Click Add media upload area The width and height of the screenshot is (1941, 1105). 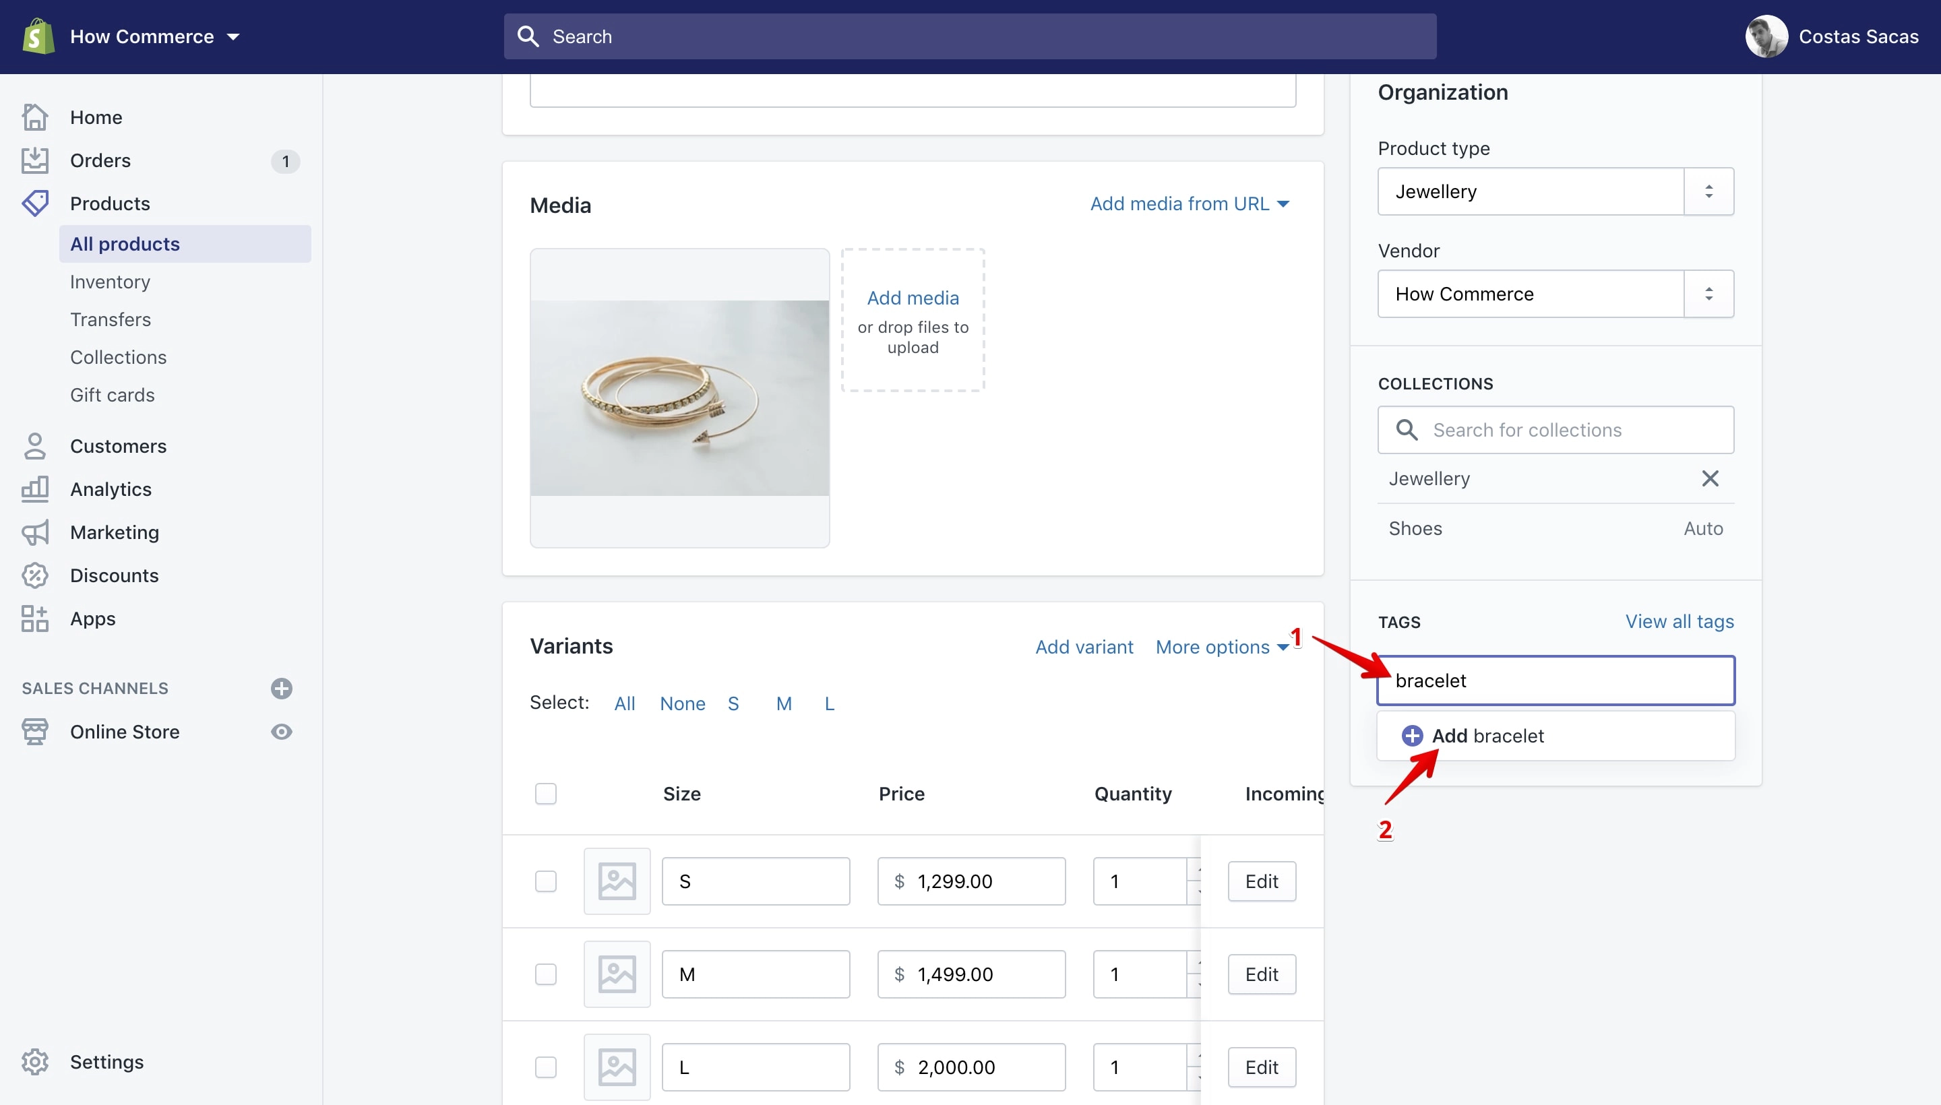[913, 320]
